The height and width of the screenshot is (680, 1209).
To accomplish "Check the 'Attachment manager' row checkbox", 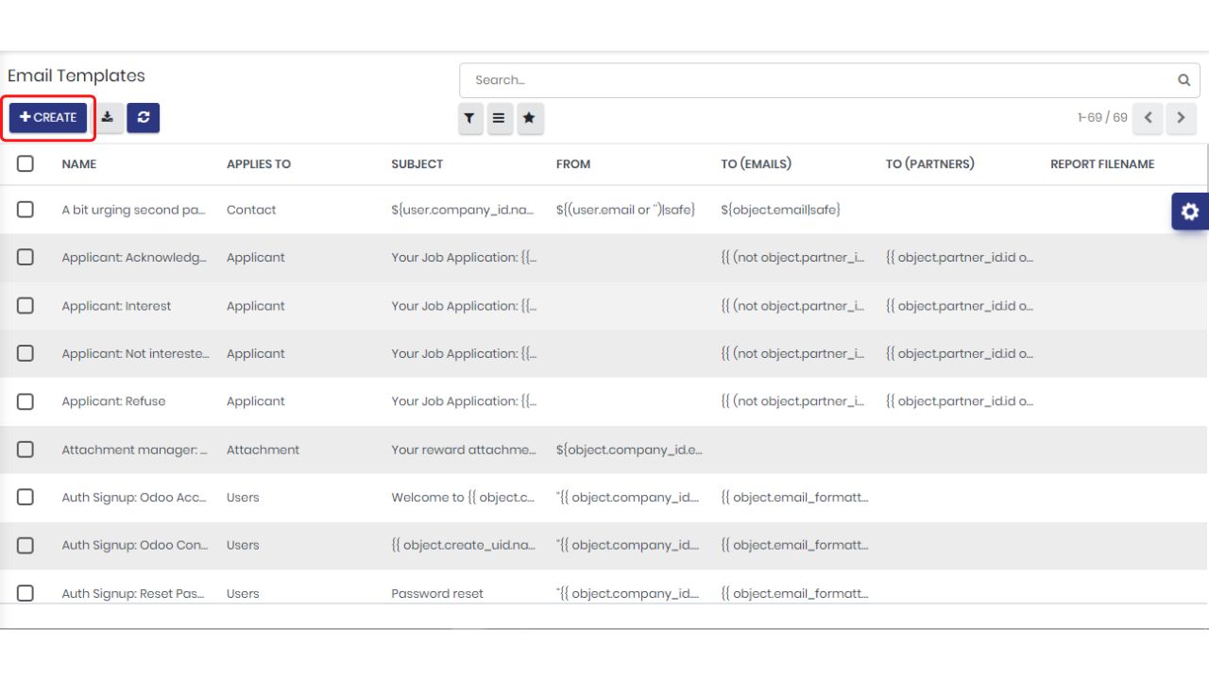I will pos(26,450).
